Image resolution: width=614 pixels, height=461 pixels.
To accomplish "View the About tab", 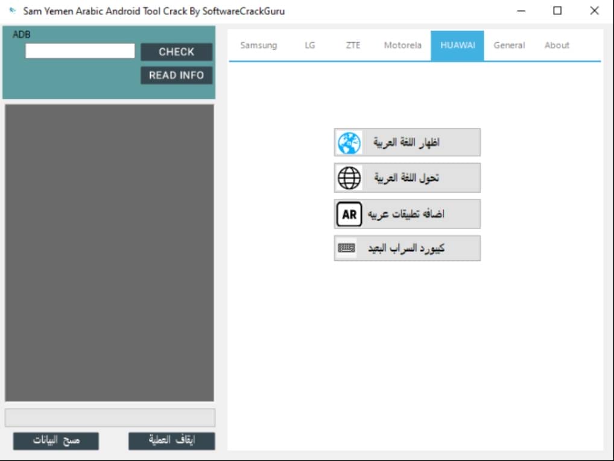I will click(x=557, y=45).
